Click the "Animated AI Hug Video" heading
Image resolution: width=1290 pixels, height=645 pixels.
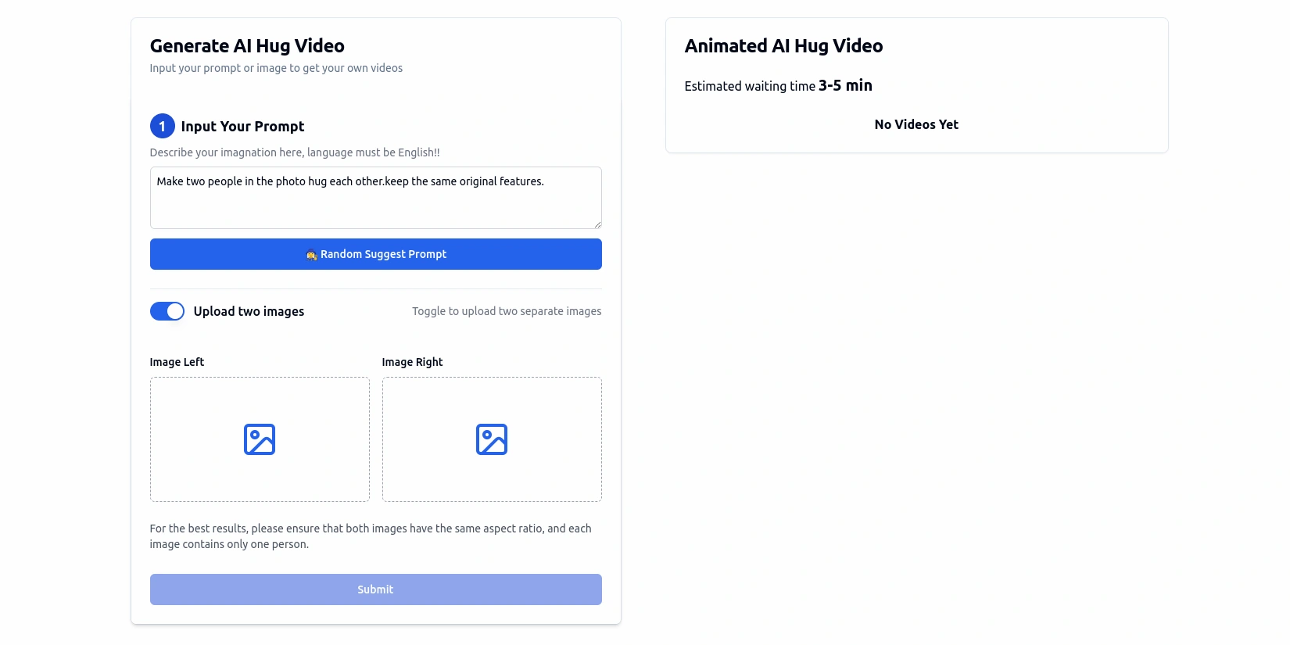pyautogui.click(x=783, y=46)
